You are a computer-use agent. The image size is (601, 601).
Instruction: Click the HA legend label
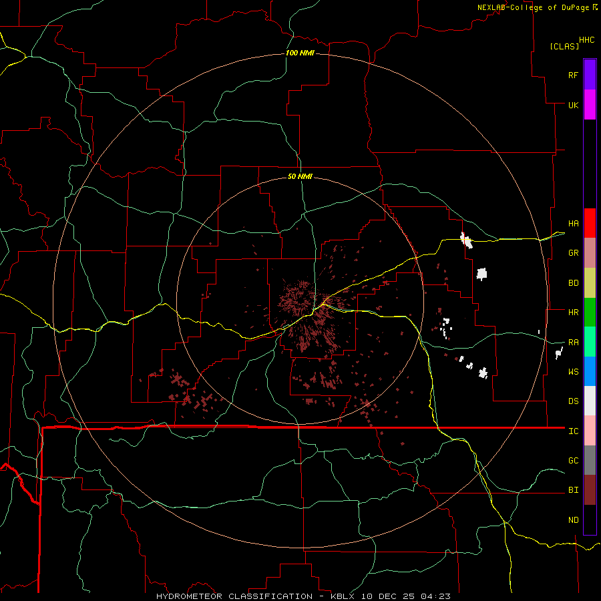click(x=573, y=224)
